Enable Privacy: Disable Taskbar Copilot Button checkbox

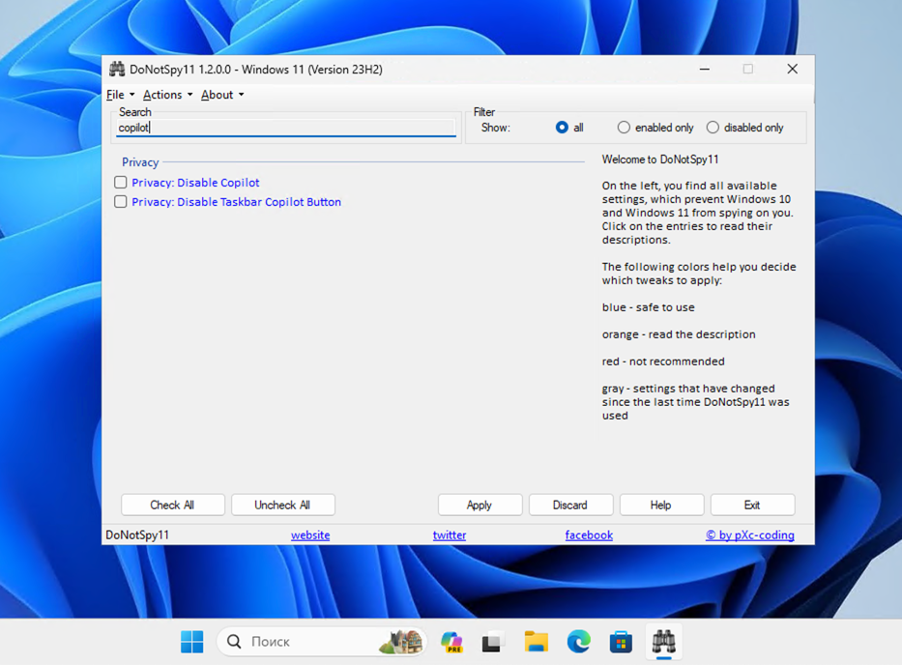[x=121, y=202]
